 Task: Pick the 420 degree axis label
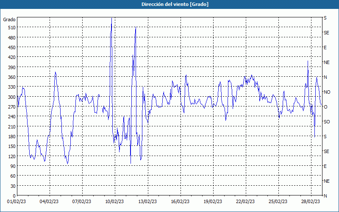pos(11,57)
